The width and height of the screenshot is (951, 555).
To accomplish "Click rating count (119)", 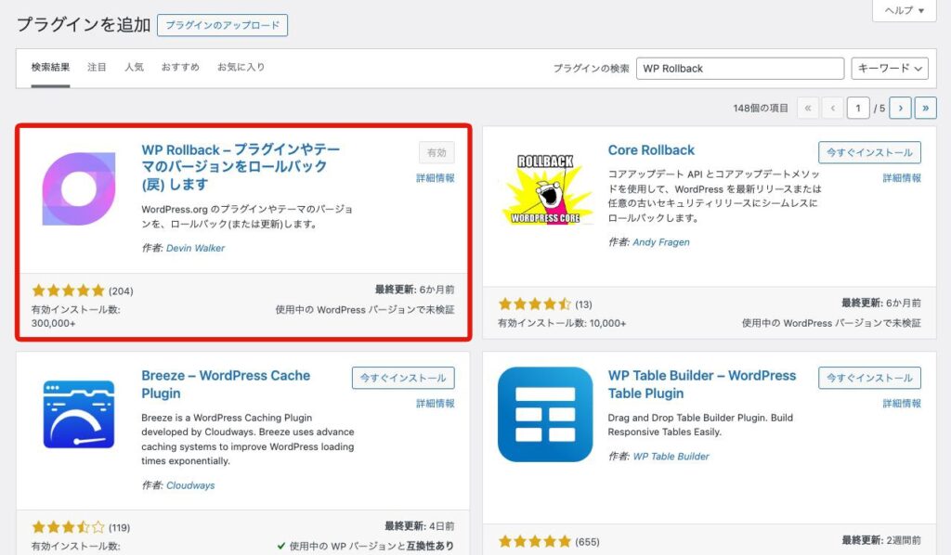I will 119,528.
